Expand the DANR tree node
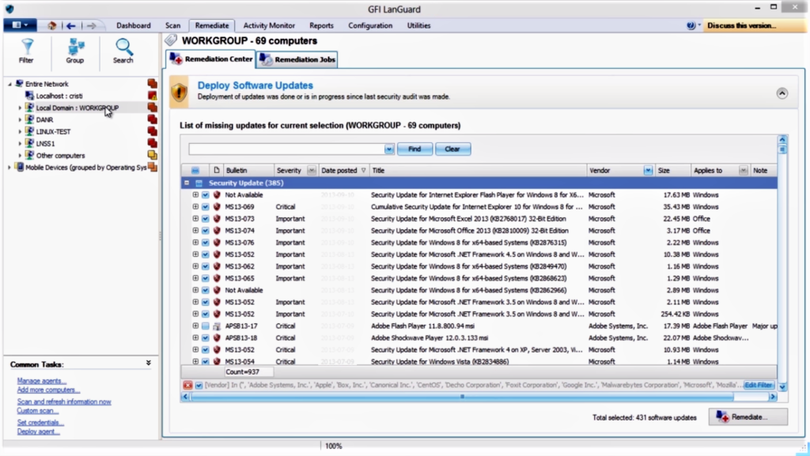810x456 pixels. click(20, 119)
